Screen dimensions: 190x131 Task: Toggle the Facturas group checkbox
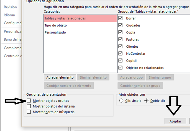(120, 39)
